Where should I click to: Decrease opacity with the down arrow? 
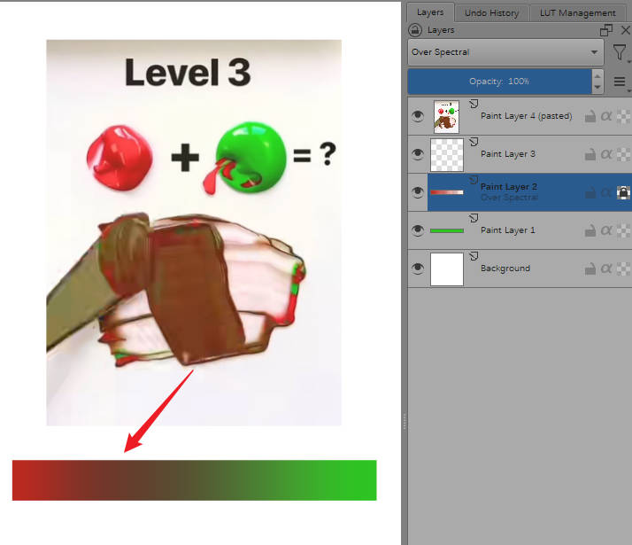tap(597, 88)
